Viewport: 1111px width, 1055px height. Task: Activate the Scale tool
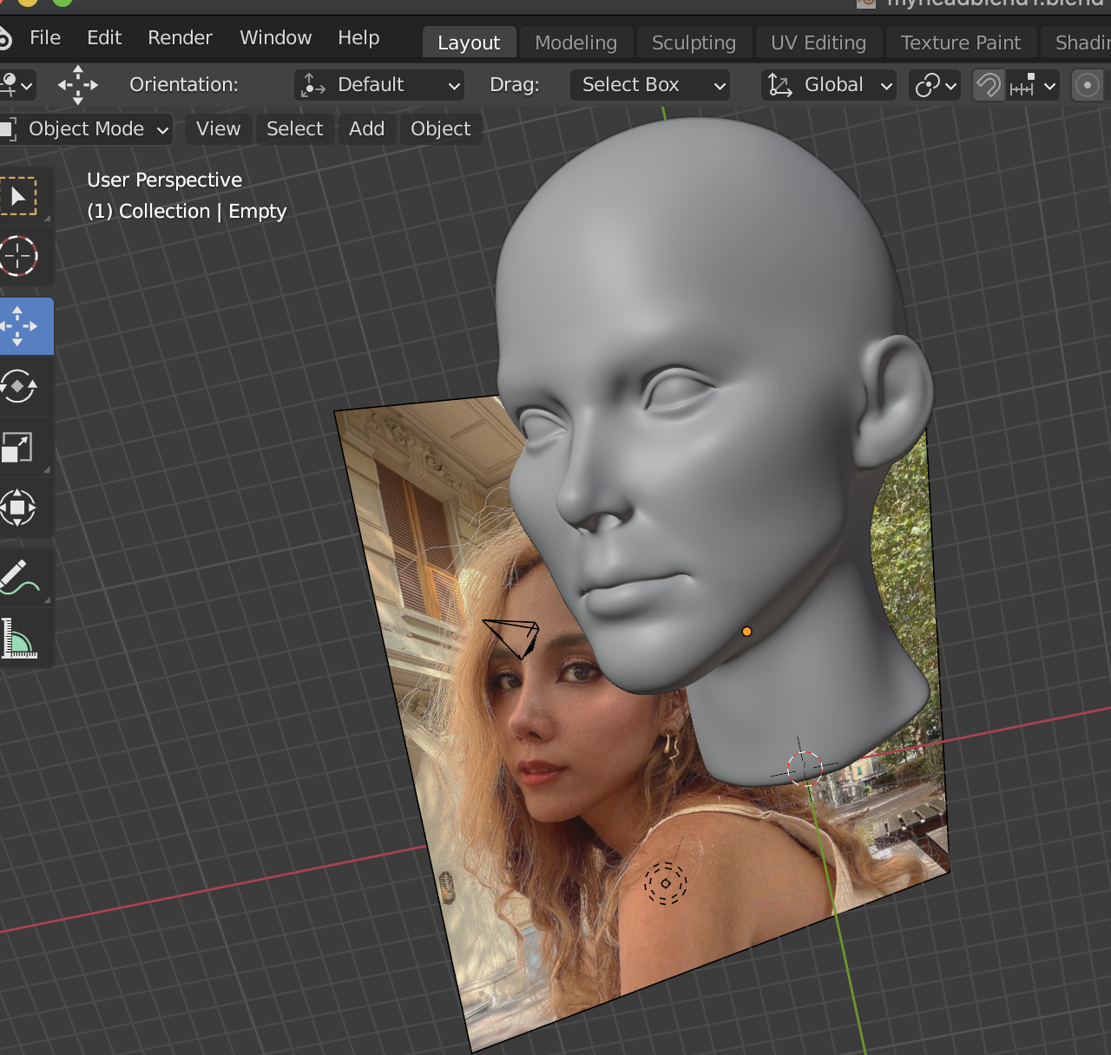(x=19, y=447)
